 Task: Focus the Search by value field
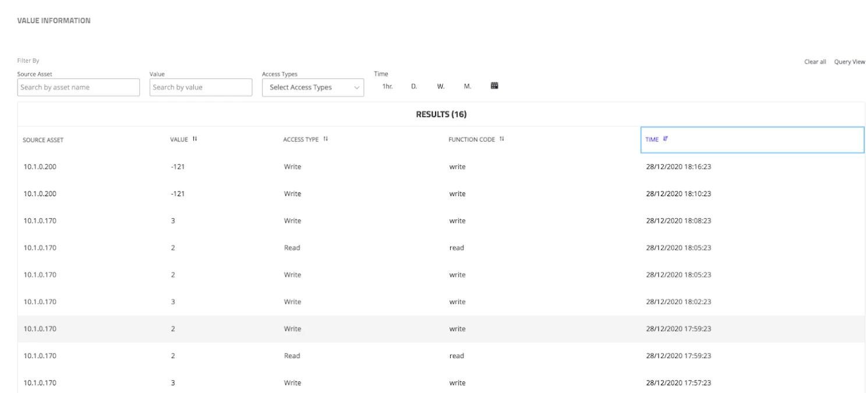[x=200, y=87]
